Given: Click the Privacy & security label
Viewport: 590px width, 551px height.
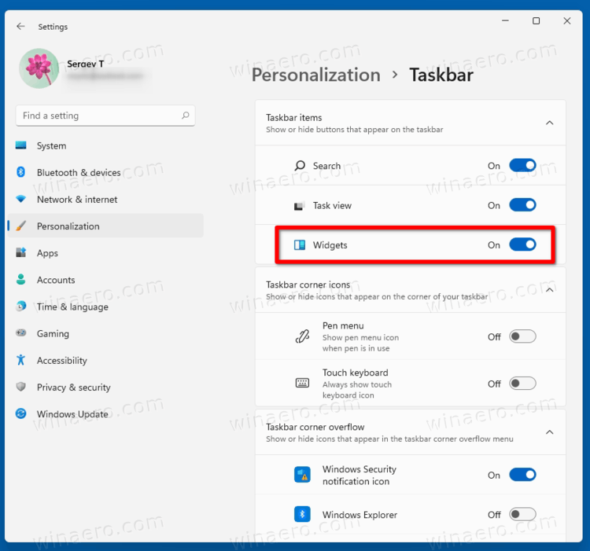Looking at the screenshot, I should coord(74,388).
